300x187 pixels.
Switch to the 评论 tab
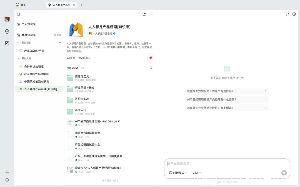83,68
